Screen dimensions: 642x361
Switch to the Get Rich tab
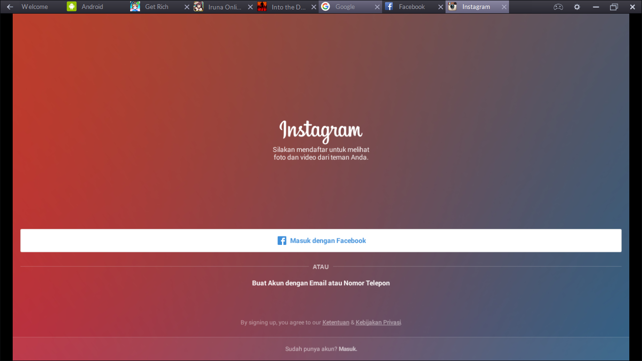[157, 7]
